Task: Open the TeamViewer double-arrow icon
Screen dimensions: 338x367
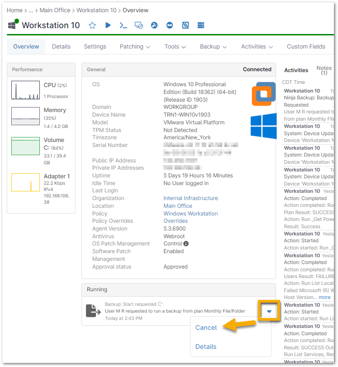Action: click(170, 25)
